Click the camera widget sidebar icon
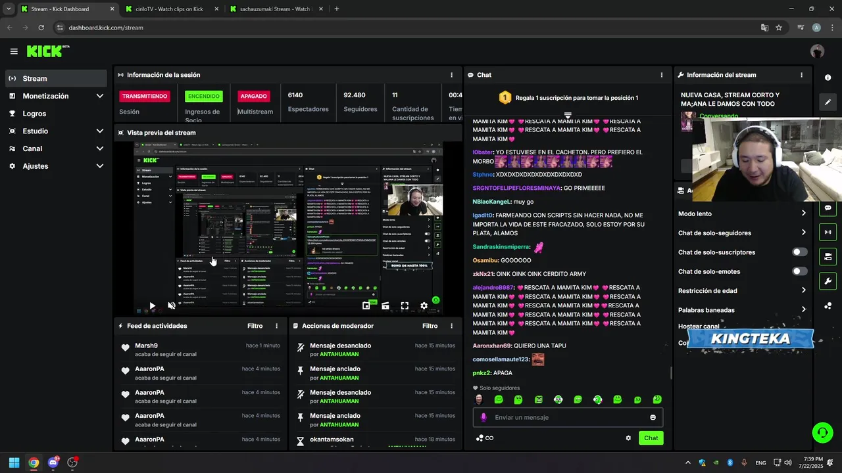The height and width of the screenshot is (473, 842). [x=828, y=256]
